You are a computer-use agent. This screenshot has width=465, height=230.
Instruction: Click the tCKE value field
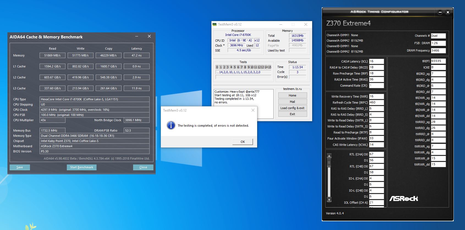[438, 67]
